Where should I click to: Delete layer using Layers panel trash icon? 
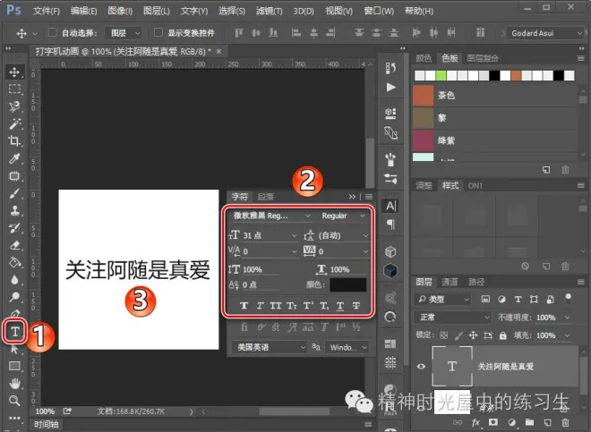pos(565,422)
